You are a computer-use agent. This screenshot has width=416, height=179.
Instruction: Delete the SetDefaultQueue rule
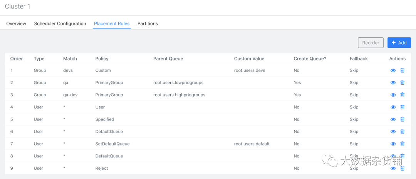(x=402, y=144)
